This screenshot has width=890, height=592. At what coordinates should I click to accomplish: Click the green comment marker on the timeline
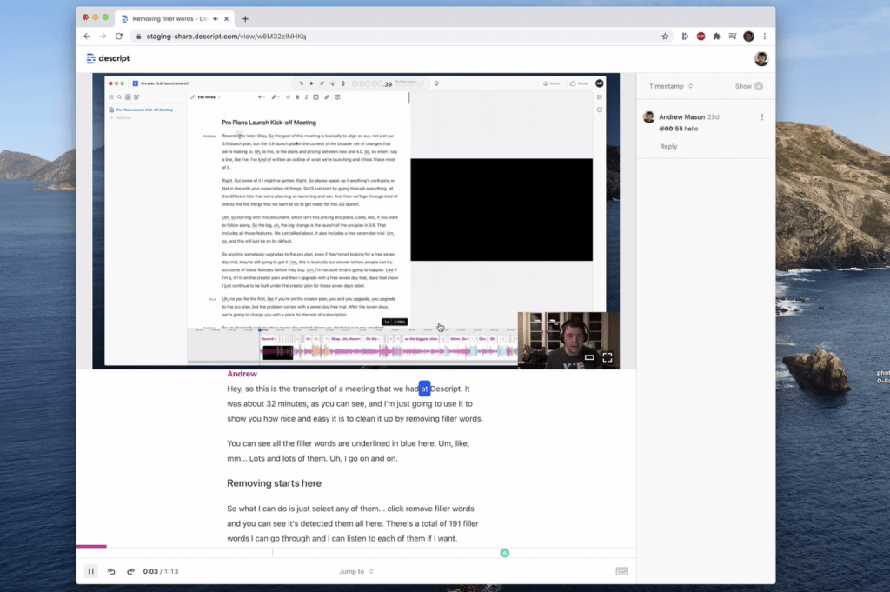pos(505,553)
